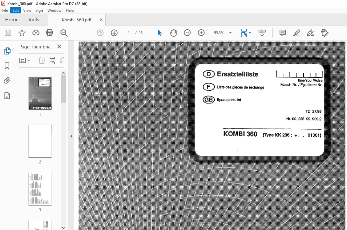Go to the next page arrow
347x230 pixels.
tap(114, 33)
